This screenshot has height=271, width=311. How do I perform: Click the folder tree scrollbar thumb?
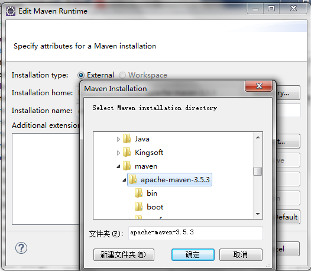(257, 172)
